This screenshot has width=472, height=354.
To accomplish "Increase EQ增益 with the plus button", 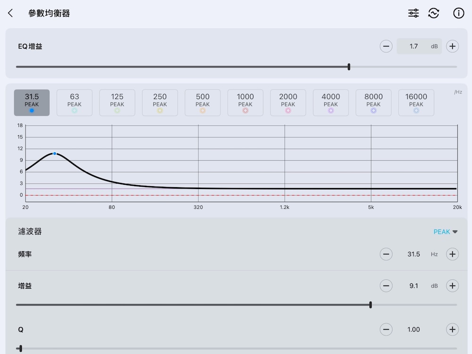I will tap(452, 46).
